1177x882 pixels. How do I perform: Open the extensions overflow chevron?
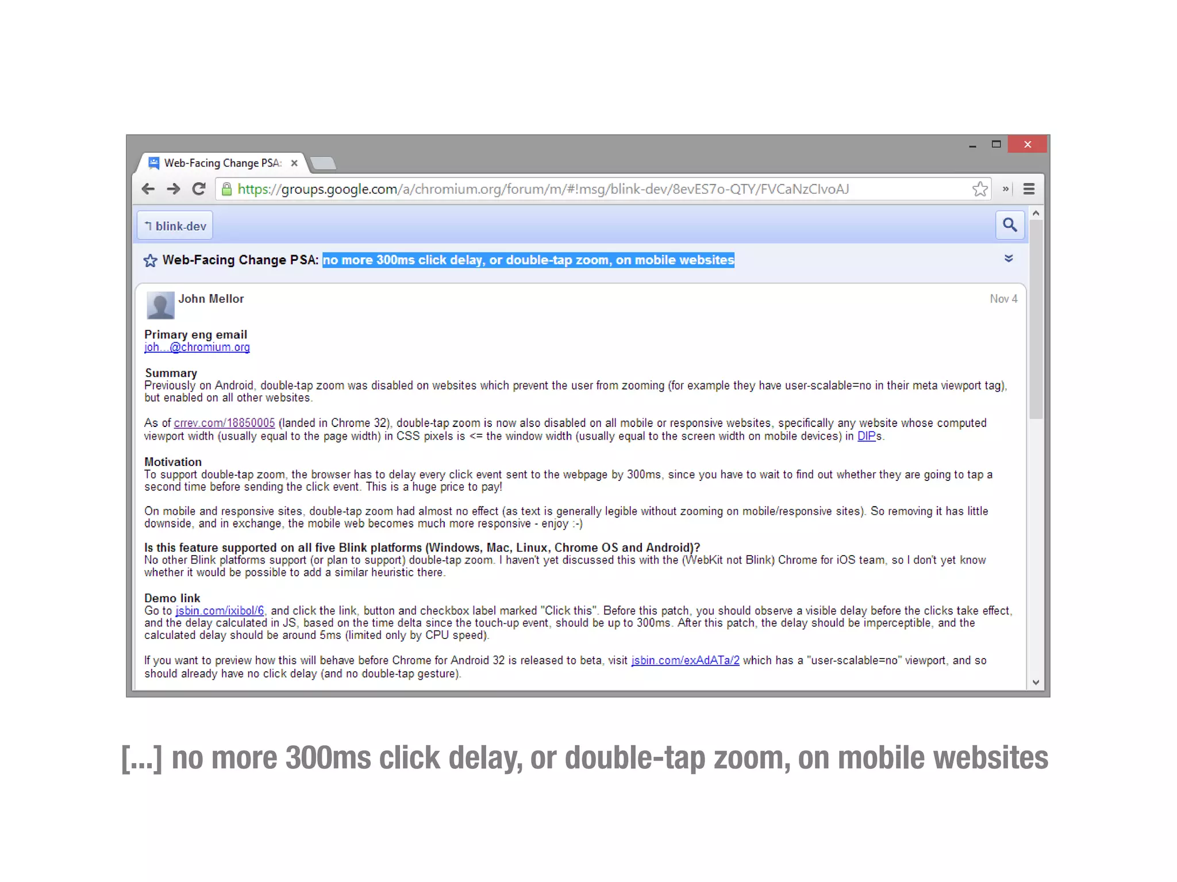1005,189
